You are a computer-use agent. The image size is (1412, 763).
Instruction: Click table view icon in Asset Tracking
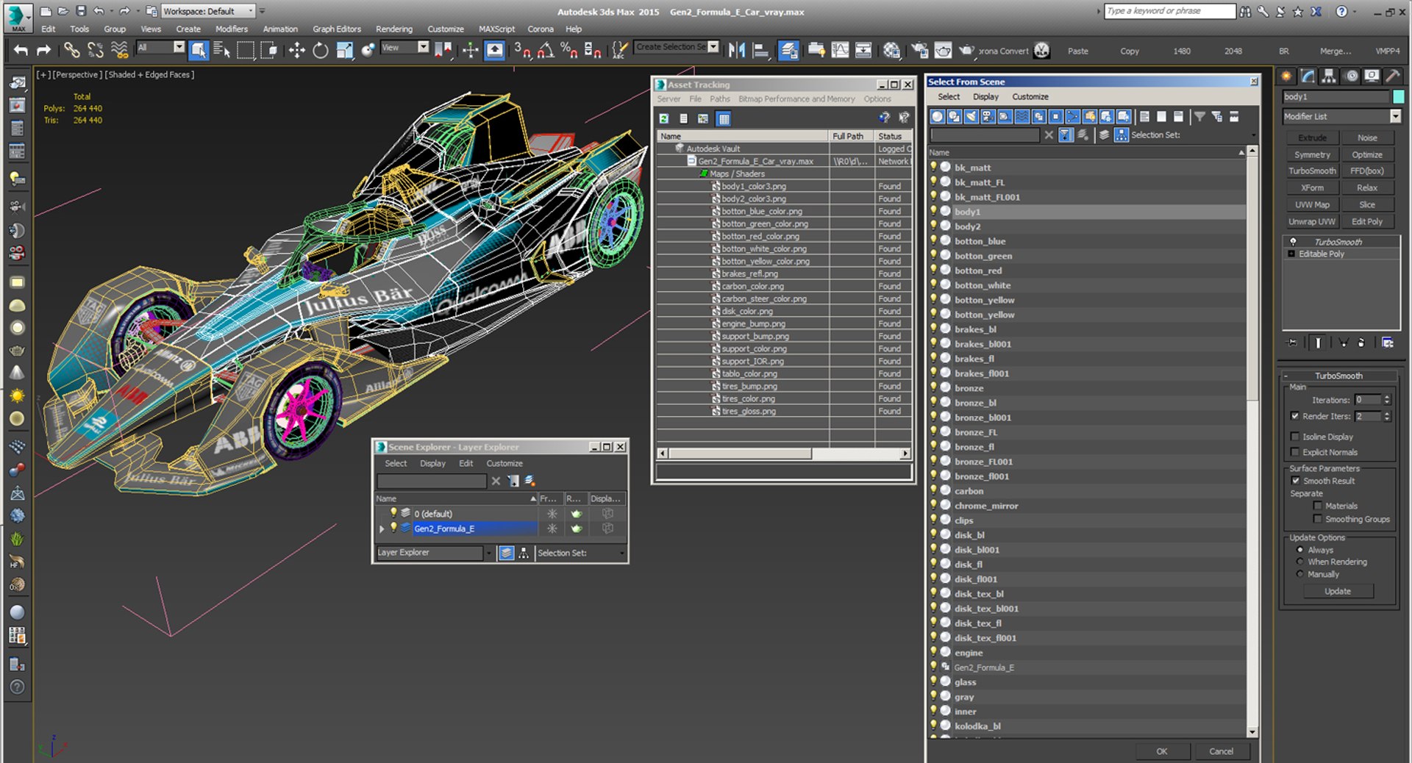(x=724, y=118)
